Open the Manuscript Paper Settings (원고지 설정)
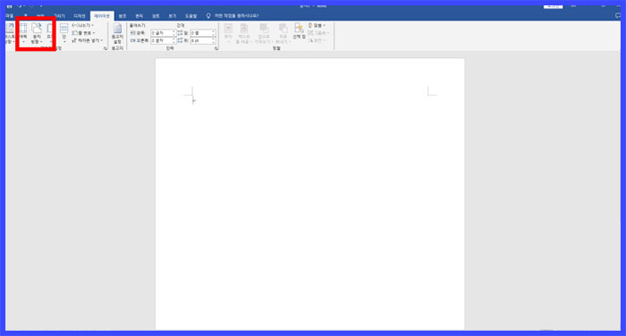This screenshot has height=336, width=626. 117,34
